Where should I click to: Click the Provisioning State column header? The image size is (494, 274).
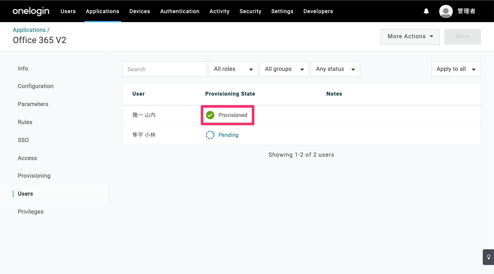point(230,94)
